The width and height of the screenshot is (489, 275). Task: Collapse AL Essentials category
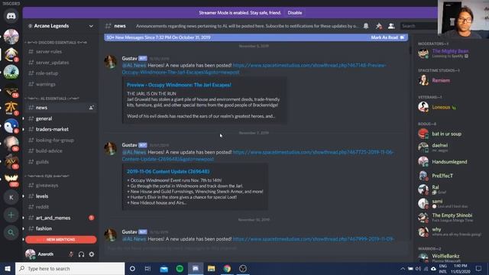coord(52,99)
